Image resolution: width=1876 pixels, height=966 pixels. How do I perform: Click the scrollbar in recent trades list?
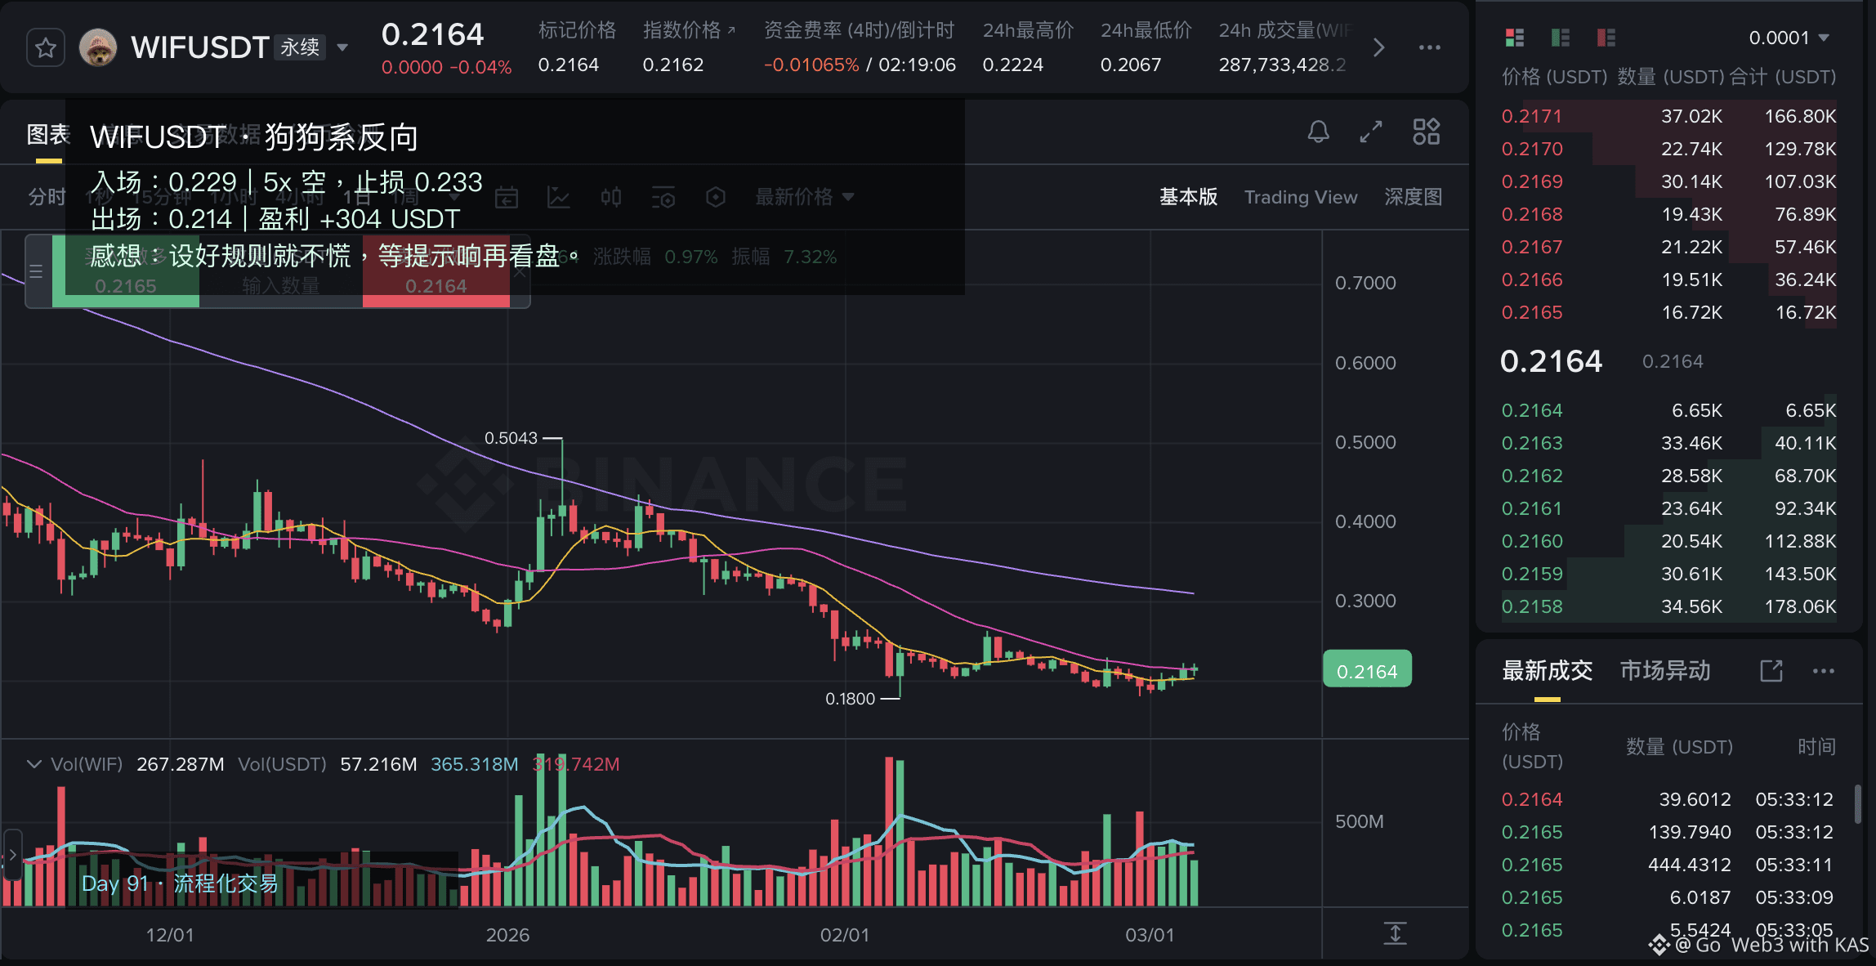[1857, 804]
